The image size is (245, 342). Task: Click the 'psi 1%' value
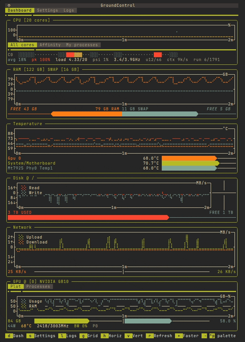coord(101,60)
